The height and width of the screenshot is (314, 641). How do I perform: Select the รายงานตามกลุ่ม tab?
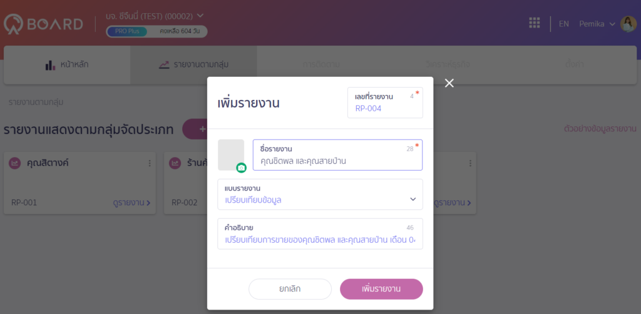coord(193,64)
